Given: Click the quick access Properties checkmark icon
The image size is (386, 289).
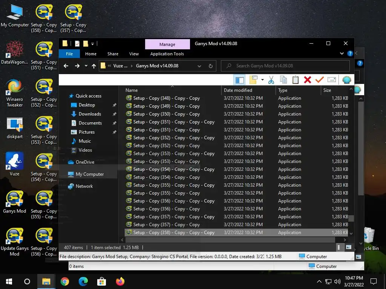Looking at the screenshot, I should pyautogui.click(x=77, y=44).
